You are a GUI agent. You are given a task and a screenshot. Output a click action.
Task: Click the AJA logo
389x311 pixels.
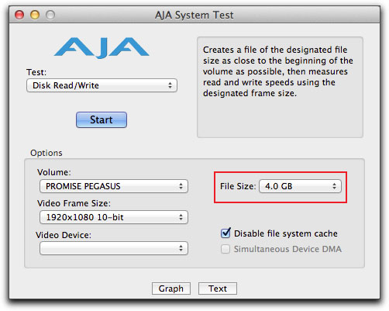[x=102, y=48]
